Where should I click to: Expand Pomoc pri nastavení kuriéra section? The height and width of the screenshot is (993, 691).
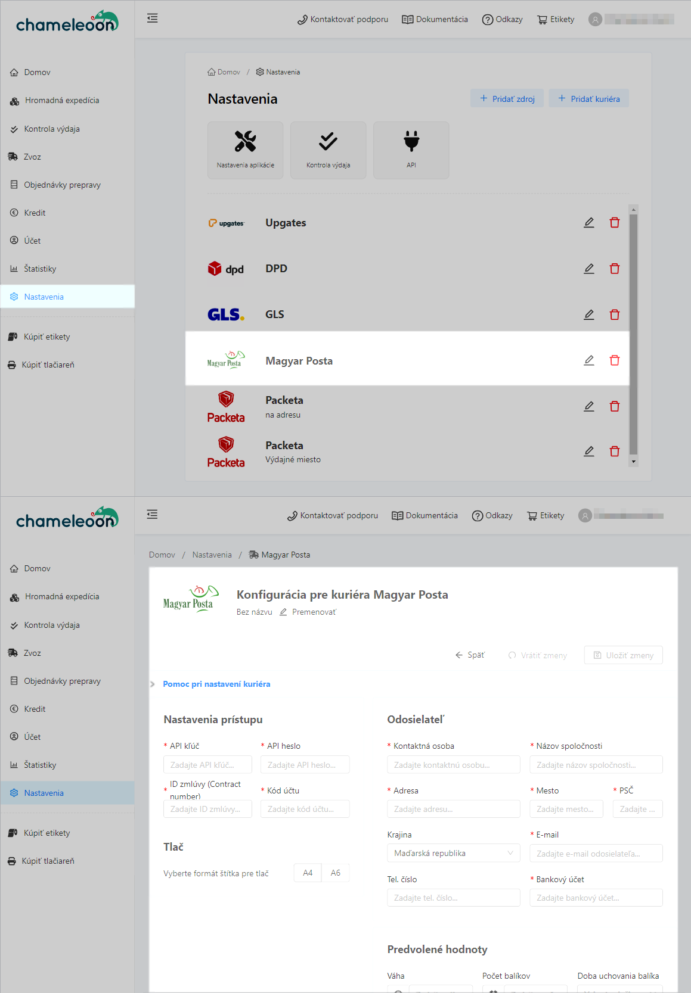216,684
